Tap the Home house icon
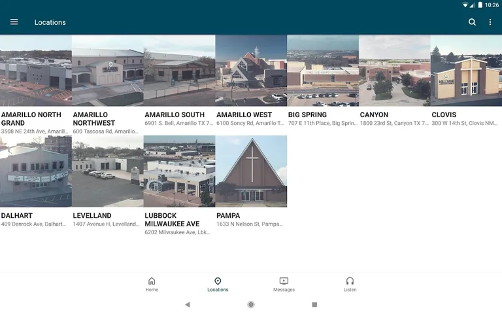Screen dimensions: 502x314 tap(152, 281)
